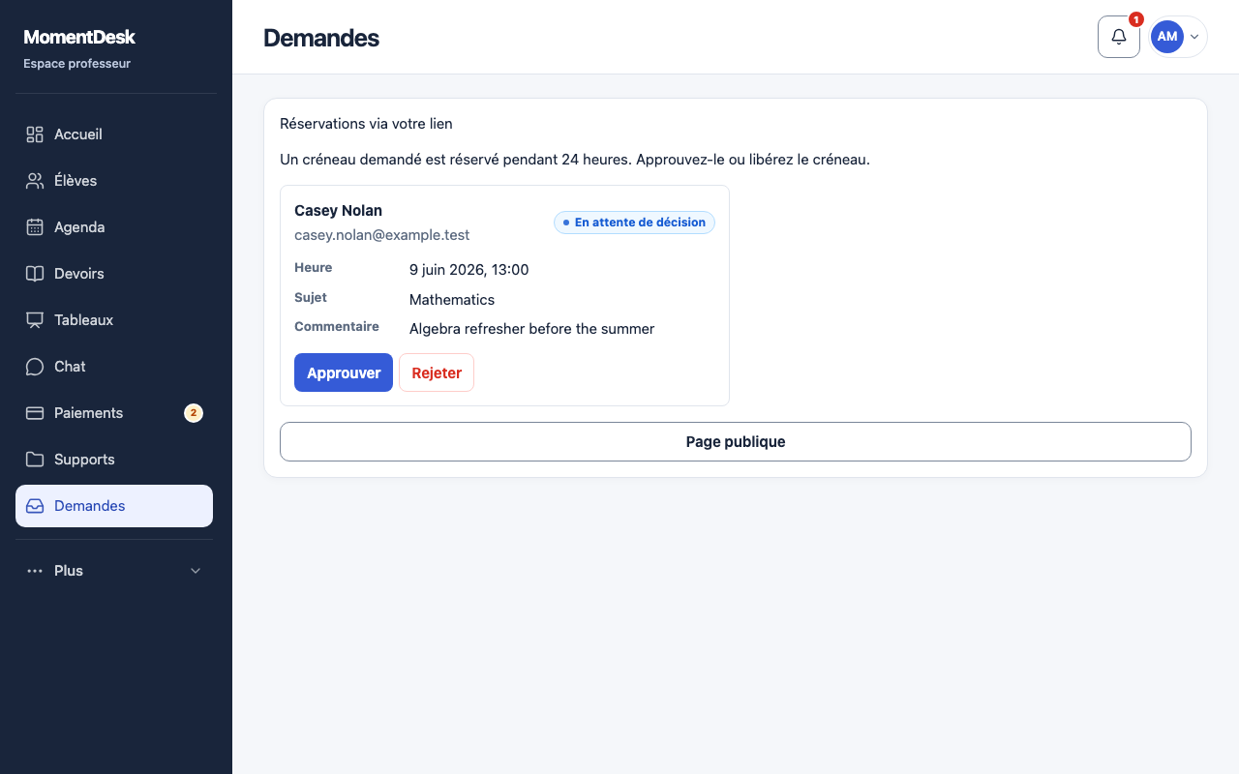Viewport: 1239px width, 774px height.
Task: Click the Paiements credit card icon
Action: click(35, 413)
